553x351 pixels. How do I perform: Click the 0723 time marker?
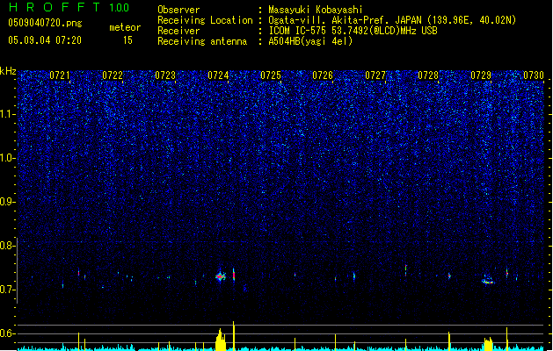click(165, 75)
